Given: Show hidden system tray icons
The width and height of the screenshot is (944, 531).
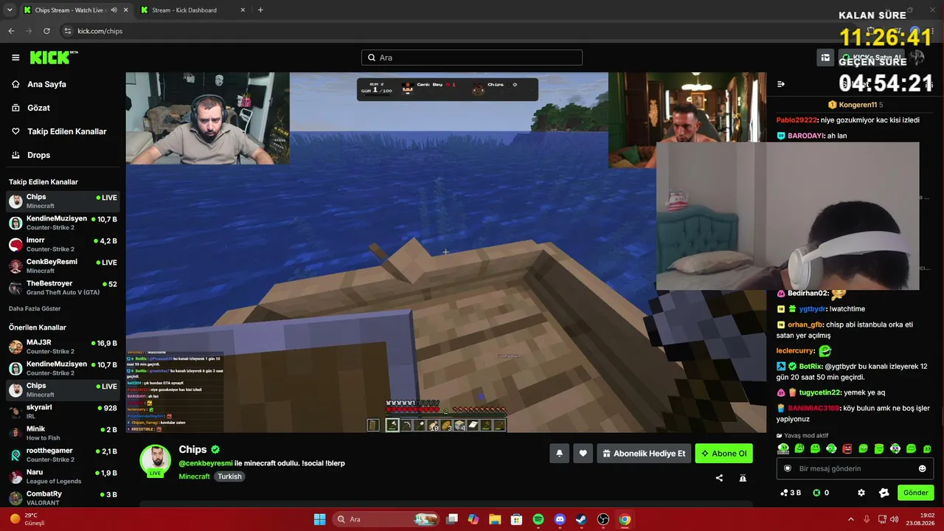Looking at the screenshot, I should click(x=850, y=519).
